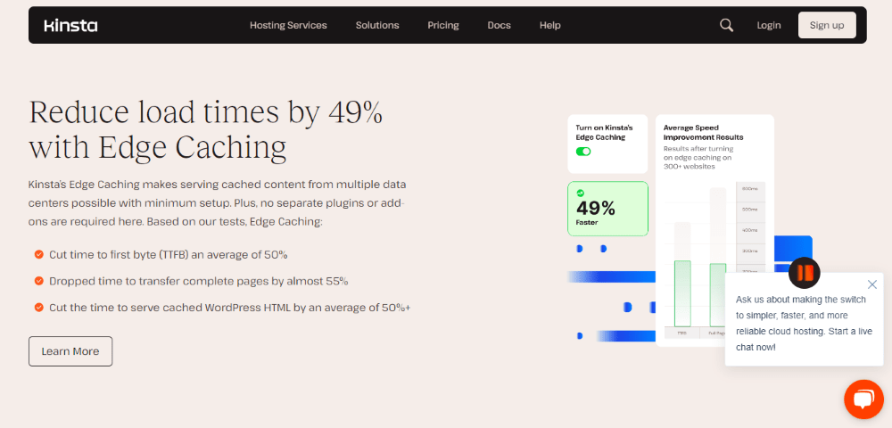This screenshot has height=428, width=892.
Task: Click the TTFB orange checkmark icon
Action: (38, 255)
